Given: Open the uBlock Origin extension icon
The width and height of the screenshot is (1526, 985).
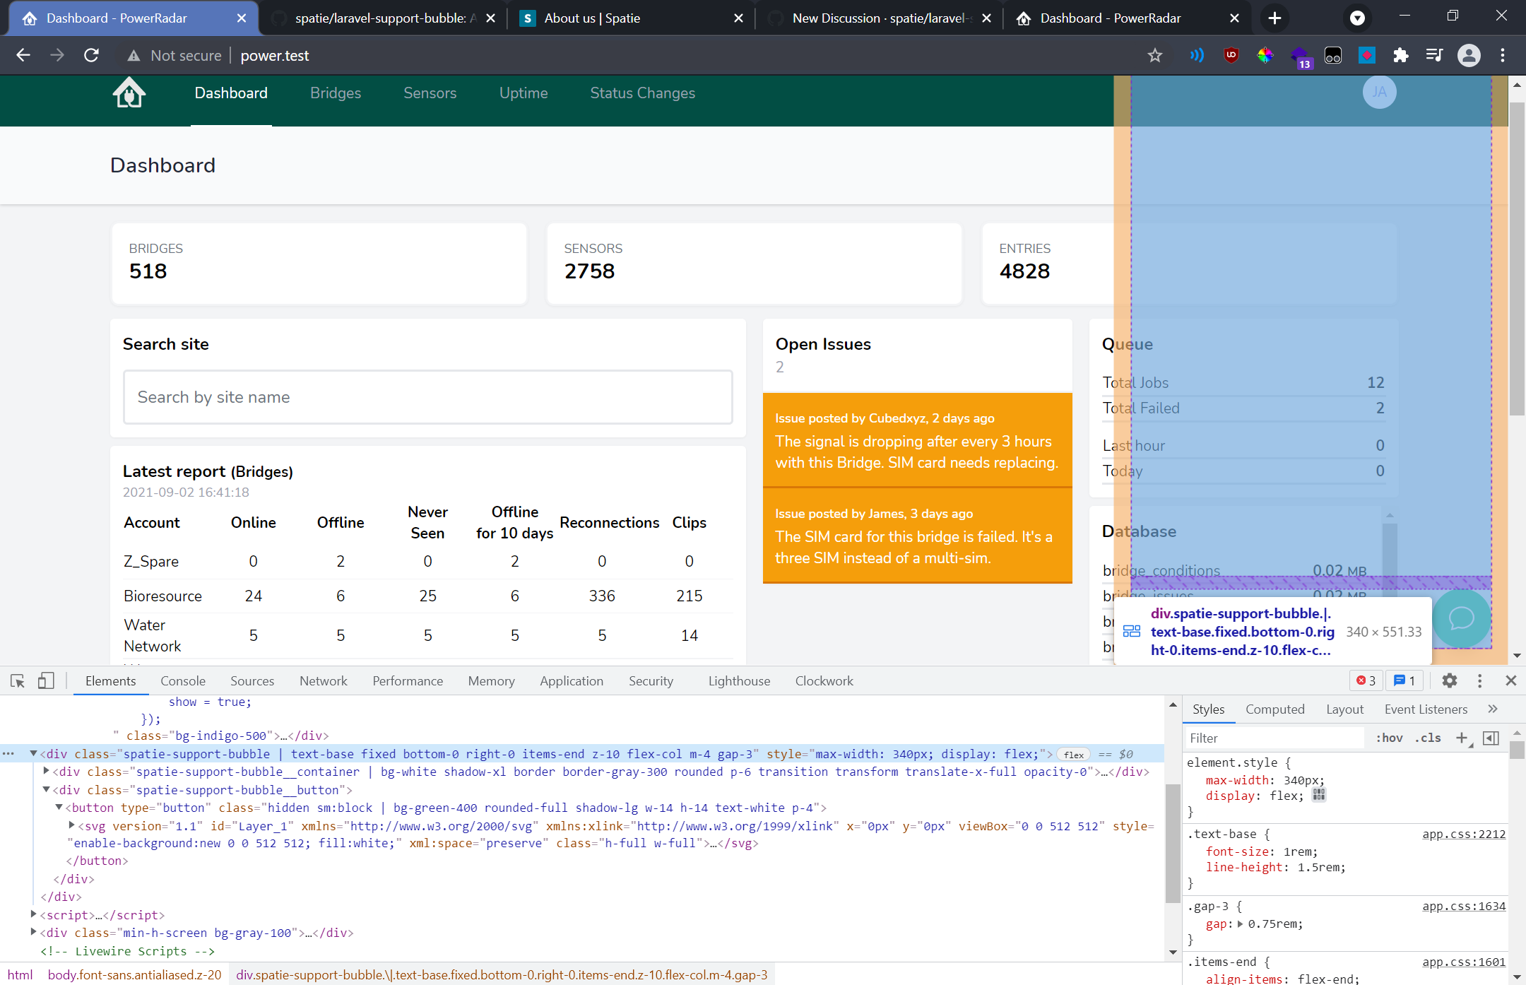Looking at the screenshot, I should (1231, 55).
